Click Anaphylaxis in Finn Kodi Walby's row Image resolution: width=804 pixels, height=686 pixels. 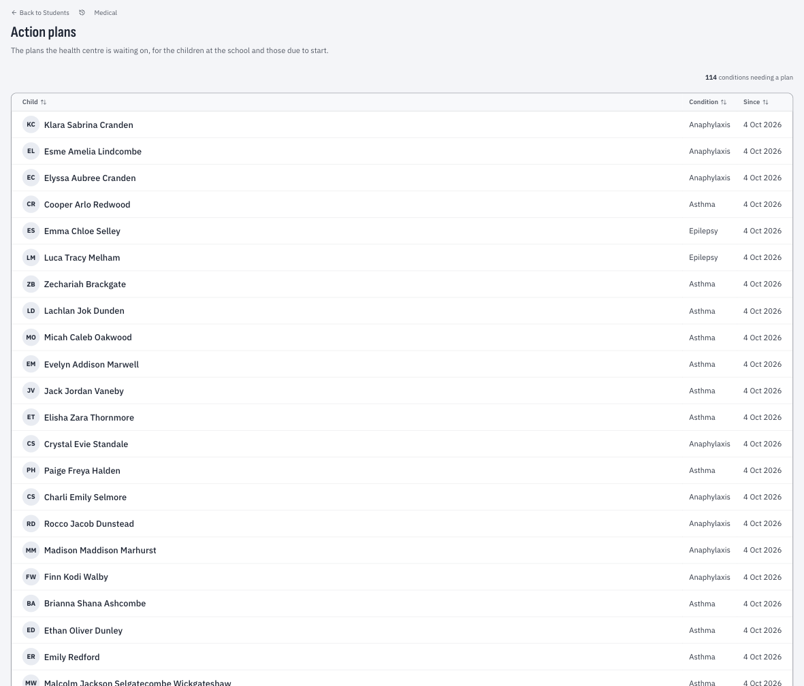[x=709, y=577]
